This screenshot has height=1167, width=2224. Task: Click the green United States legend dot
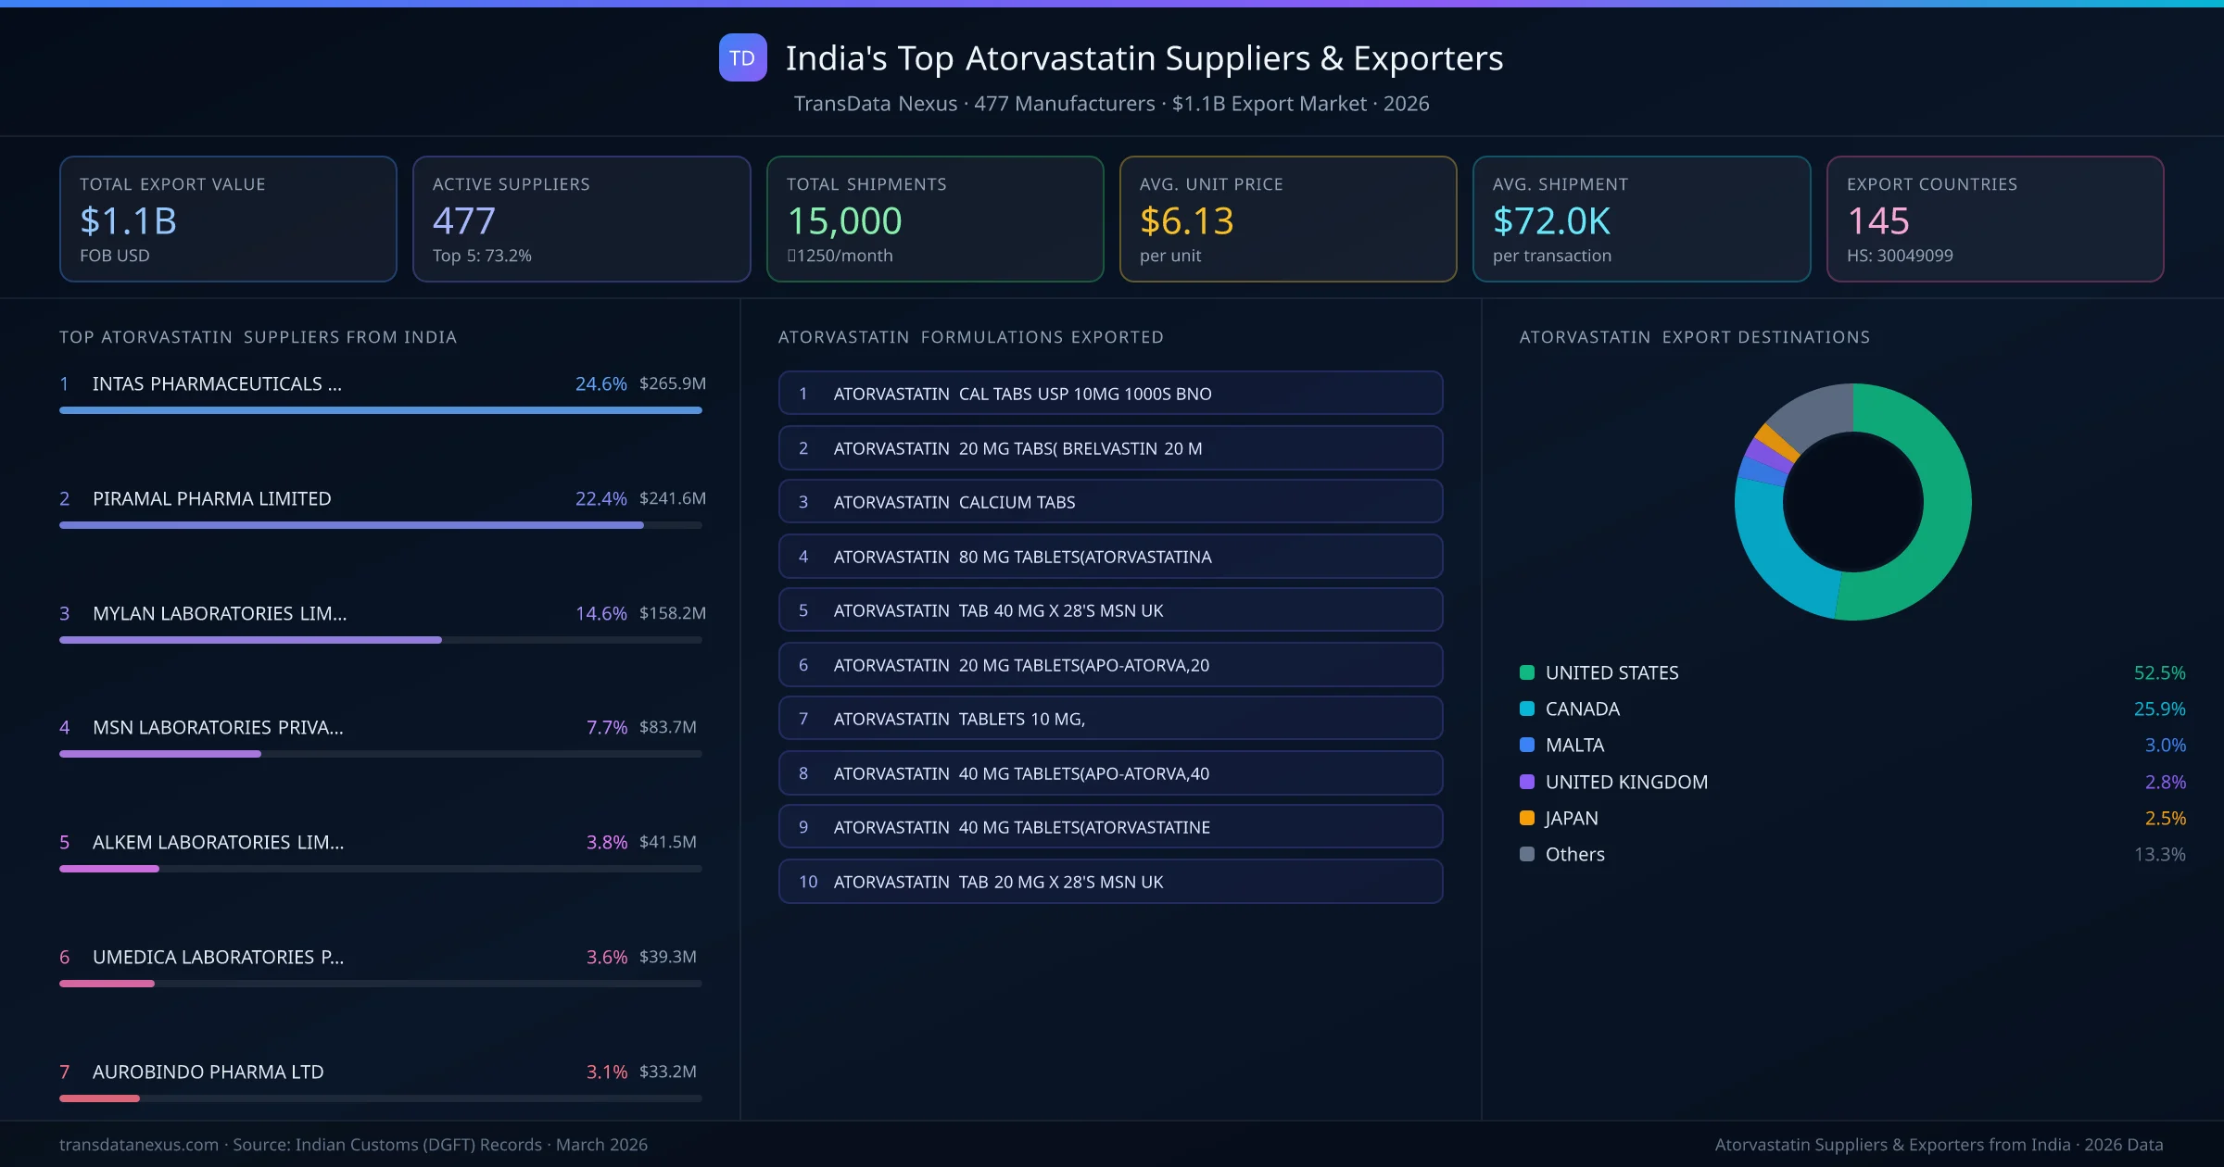point(1525,672)
